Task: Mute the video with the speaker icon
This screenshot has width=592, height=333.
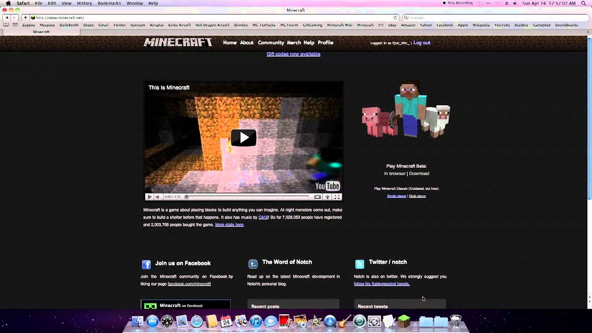Action: pos(157,197)
